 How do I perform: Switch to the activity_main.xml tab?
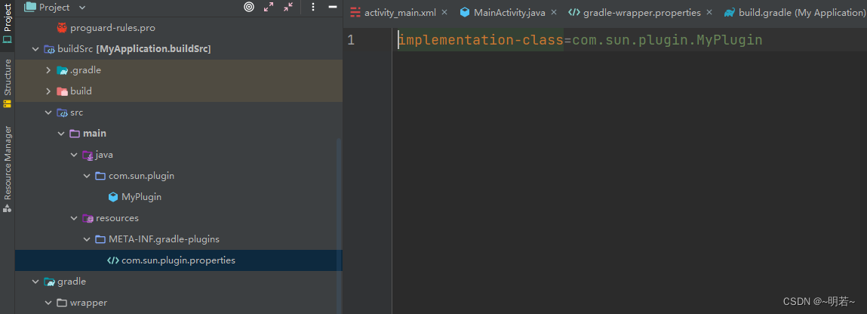tap(401, 13)
